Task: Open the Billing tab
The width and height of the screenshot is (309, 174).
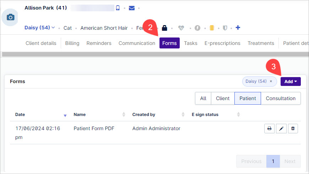Action: point(72,43)
